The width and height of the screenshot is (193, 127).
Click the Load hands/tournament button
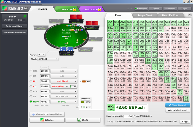[x=14, y=33]
